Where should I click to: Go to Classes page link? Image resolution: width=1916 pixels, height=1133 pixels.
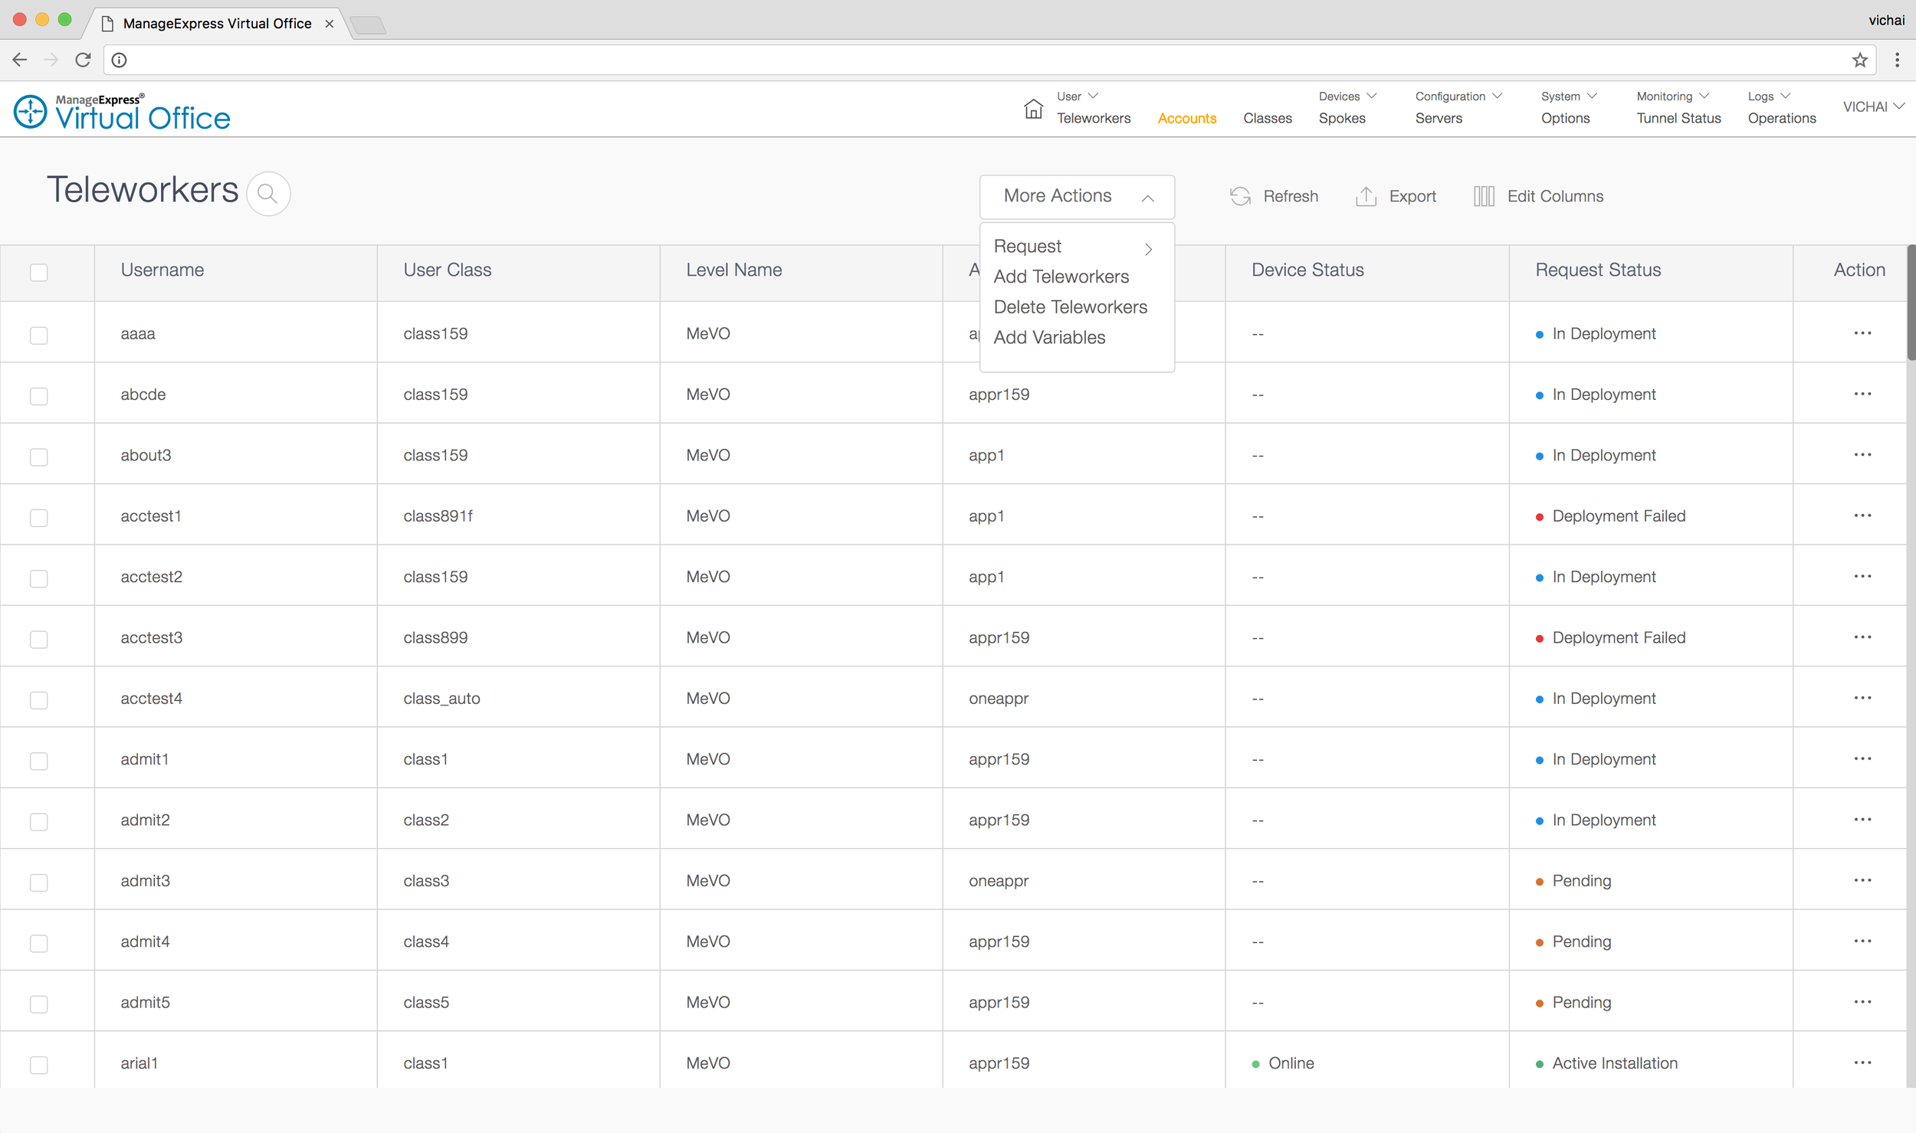coord(1267,118)
